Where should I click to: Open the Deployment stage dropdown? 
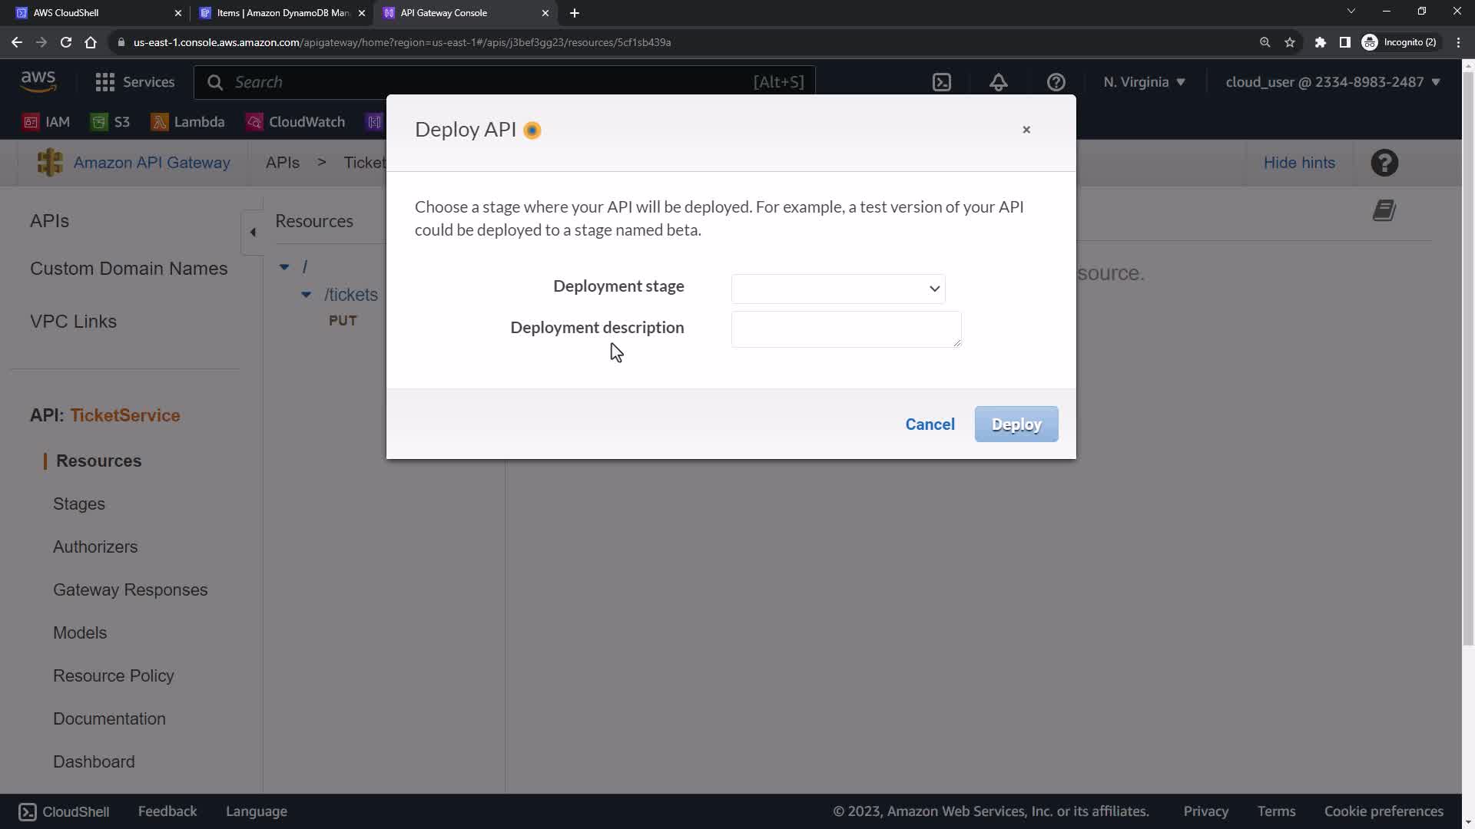pos(838,289)
